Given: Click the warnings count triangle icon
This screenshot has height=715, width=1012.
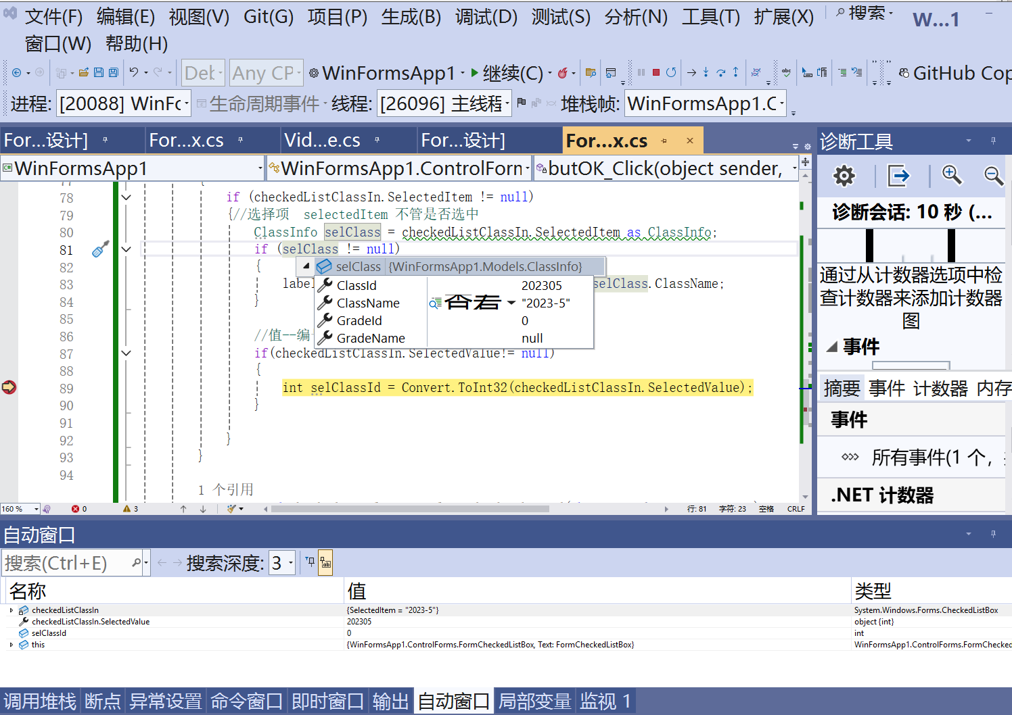Looking at the screenshot, I should pyautogui.click(x=127, y=509).
